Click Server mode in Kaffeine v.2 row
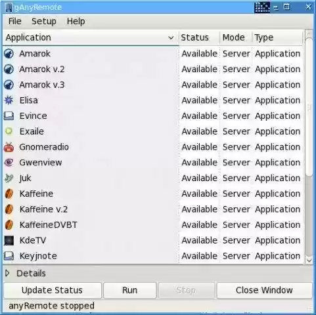316x315 pixels. (x=236, y=209)
